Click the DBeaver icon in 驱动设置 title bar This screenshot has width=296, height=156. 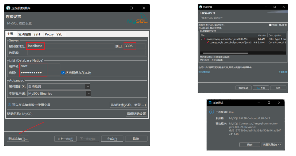pyautogui.click(x=201, y=7)
